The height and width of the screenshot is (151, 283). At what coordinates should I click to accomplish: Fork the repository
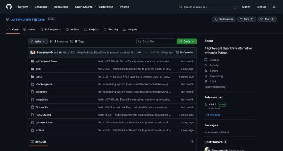(247, 19)
